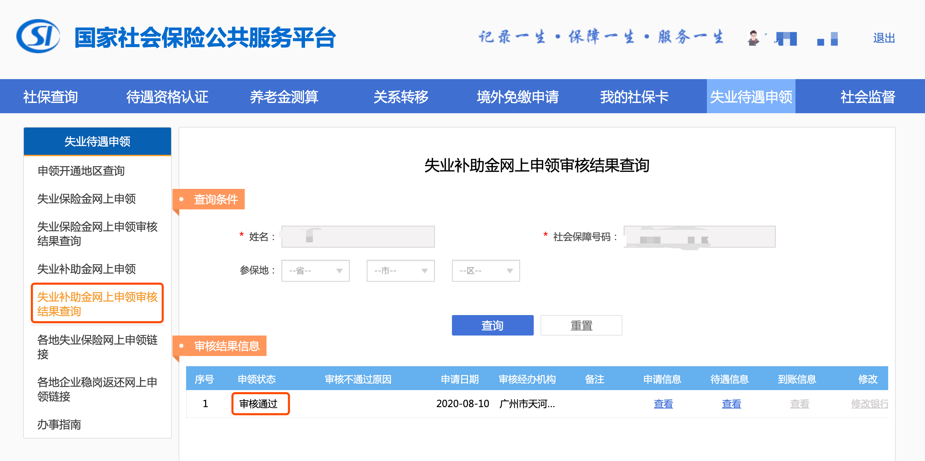Image resolution: width=925 pixels, height=461 pixels.
Task: Click the 姓名 input field
Action: pyautogui.click(x=358, y=236)
